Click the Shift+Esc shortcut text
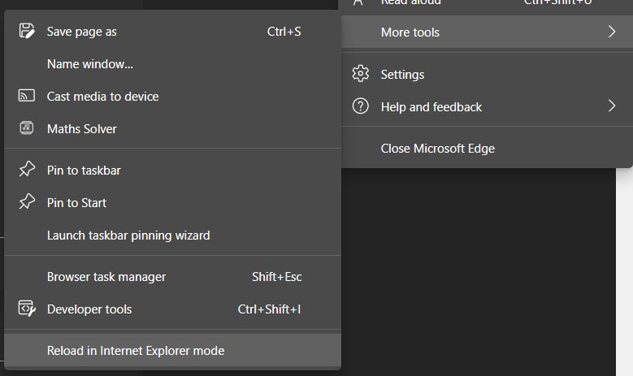The image size is (633, 376). 277,277
